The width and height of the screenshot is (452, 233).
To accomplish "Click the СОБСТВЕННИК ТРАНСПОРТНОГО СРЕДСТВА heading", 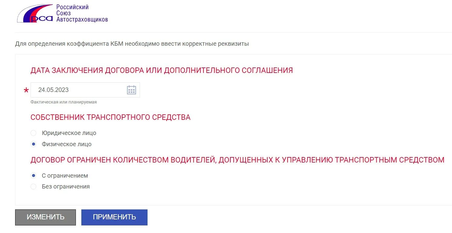I will click(x=110, y=117).
